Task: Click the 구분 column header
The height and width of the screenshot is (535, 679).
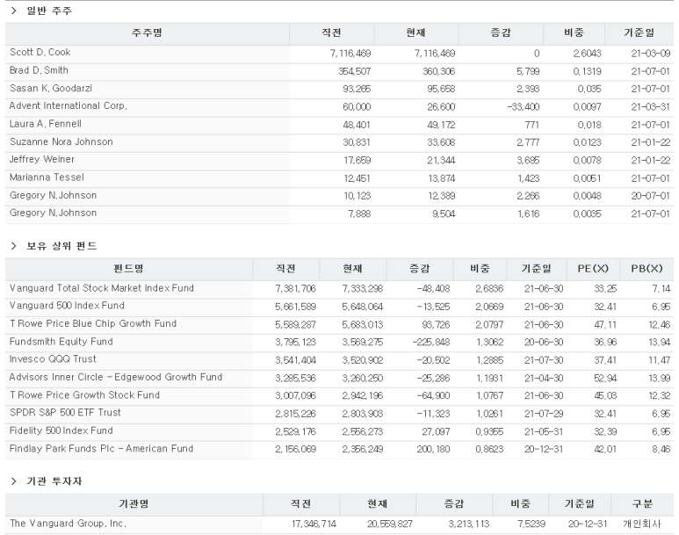Action: (x=642, y=504)
